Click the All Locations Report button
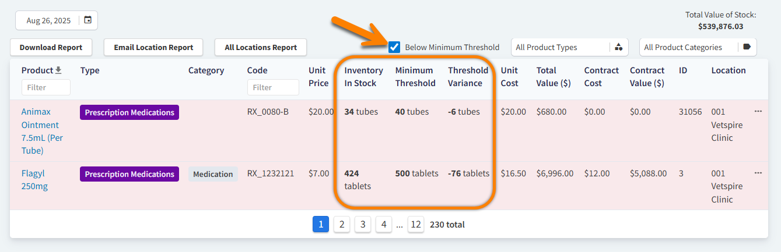 [x=261, y=47]
